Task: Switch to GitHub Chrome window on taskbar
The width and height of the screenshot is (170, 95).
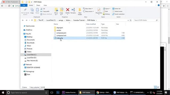Action: point(103,93)
